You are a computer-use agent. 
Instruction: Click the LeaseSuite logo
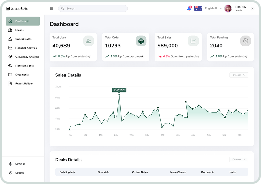tap(17, 9)
